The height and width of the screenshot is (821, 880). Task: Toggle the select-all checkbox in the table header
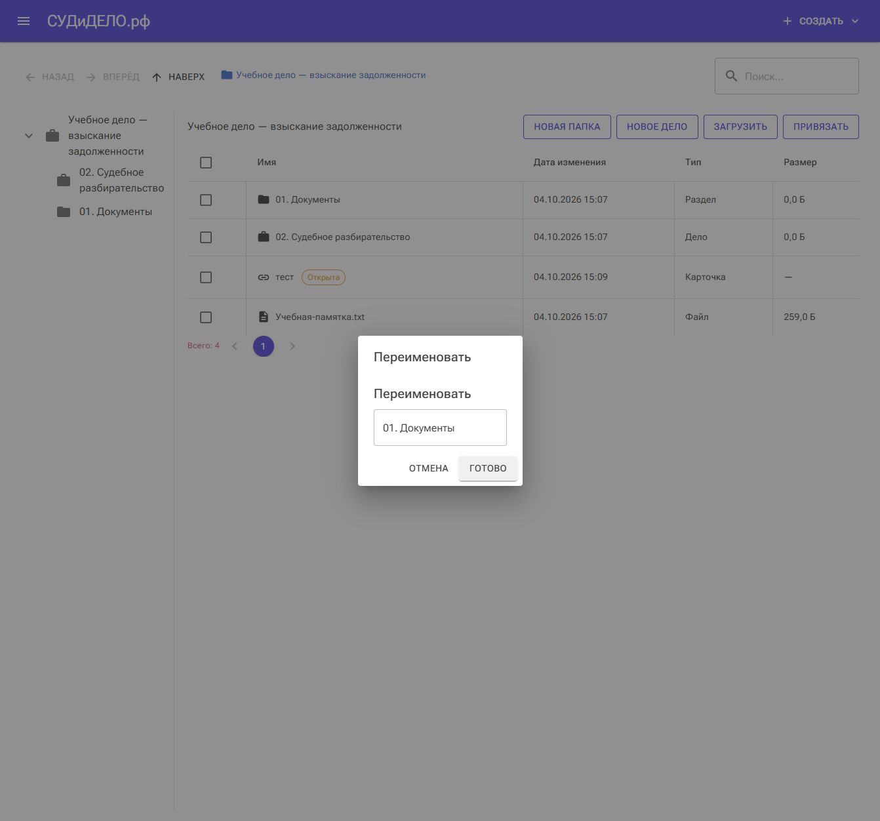point(206,163)
